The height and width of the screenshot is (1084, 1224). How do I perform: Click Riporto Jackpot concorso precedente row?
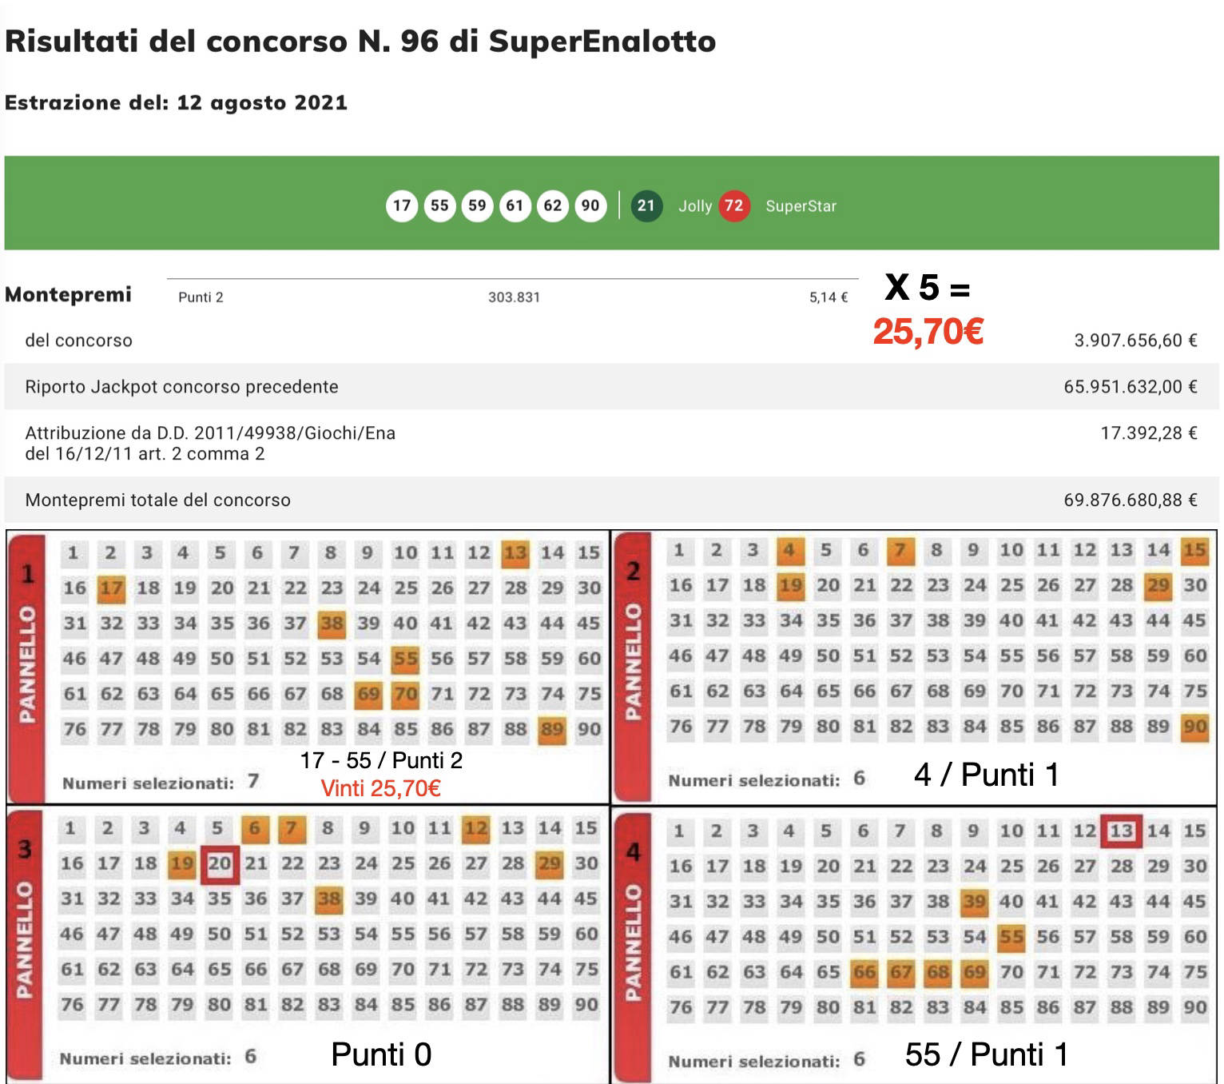pos(611,387)
